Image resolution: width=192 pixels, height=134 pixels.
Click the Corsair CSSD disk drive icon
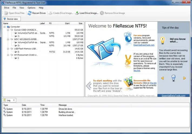12,30
